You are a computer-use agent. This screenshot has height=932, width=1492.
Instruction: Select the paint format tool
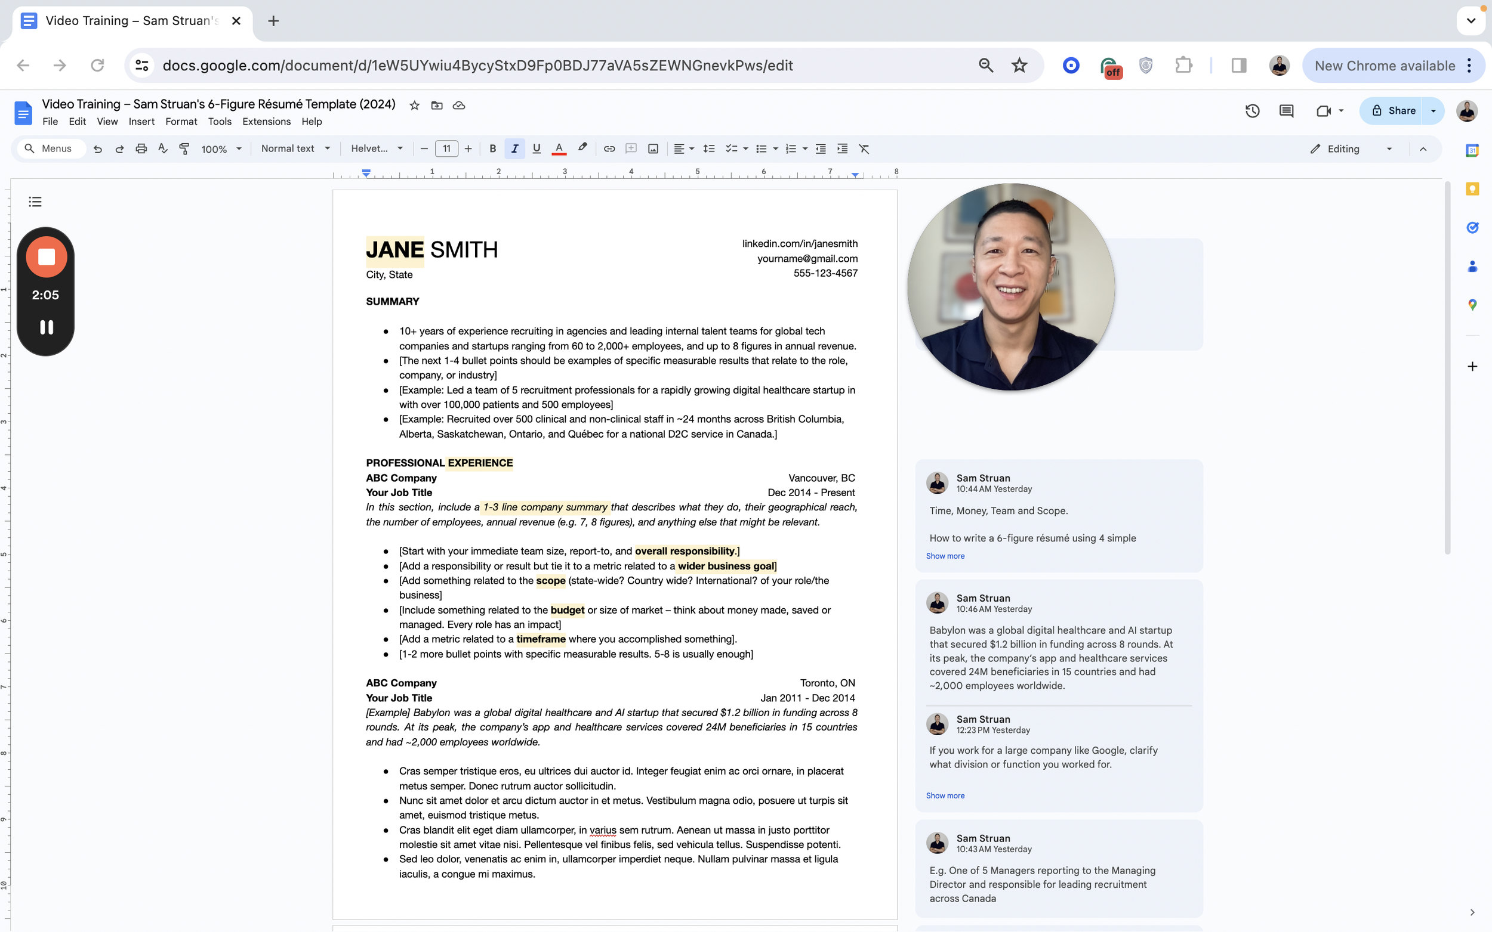184,148
